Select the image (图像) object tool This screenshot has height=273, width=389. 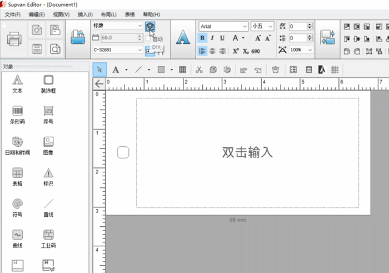point(48,145)
